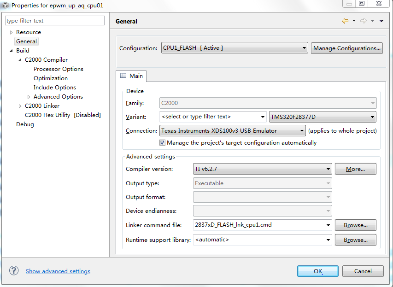393x287 pixels.
Task: Select Optimization in the tree
Action: point(51,78)
